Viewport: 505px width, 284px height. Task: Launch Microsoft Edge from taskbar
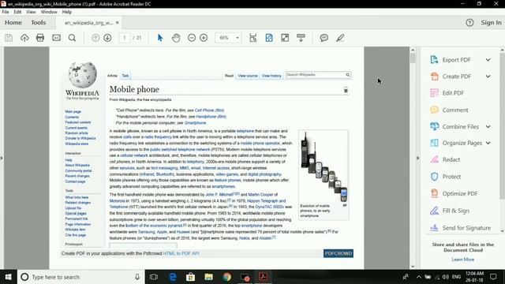click(173, 277)
